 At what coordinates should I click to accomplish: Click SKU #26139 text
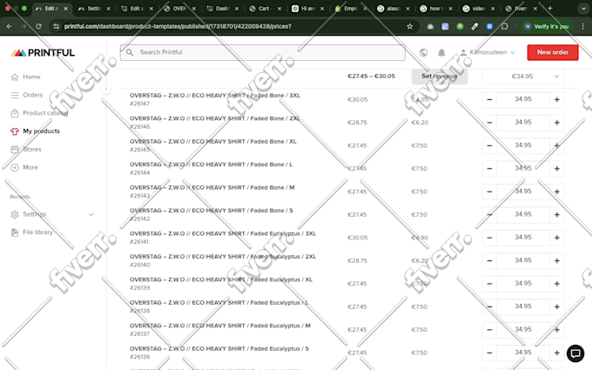coord(139,288)
